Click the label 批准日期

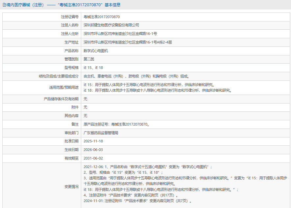[x=71, y=141]
